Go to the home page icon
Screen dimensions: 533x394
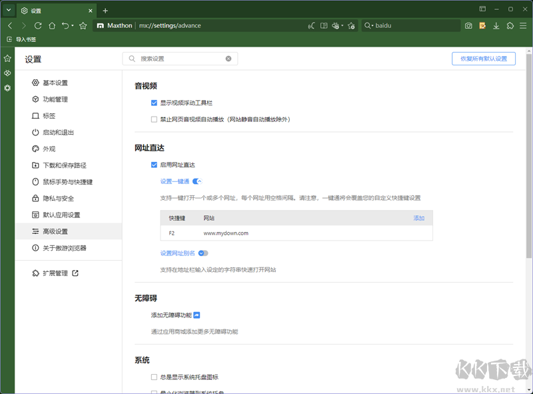(x=52, y=25)
